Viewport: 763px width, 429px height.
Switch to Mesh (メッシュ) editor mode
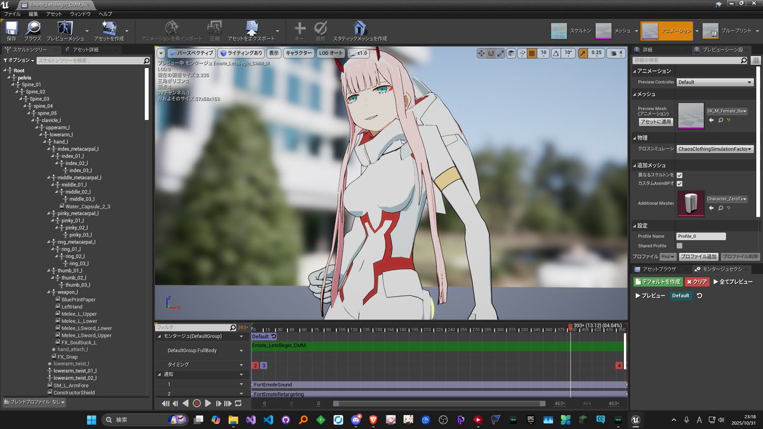click(x=613, y=31)
